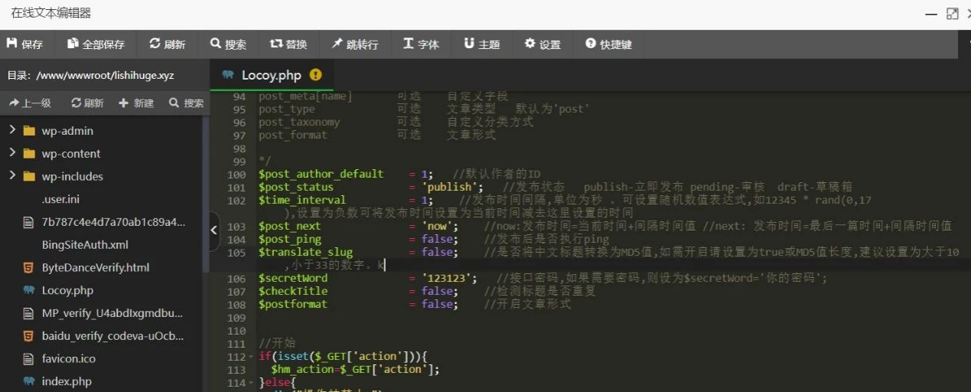
Task: Click HTML icon beside baidu_verify_codeva file
Action: click(29, 336)
